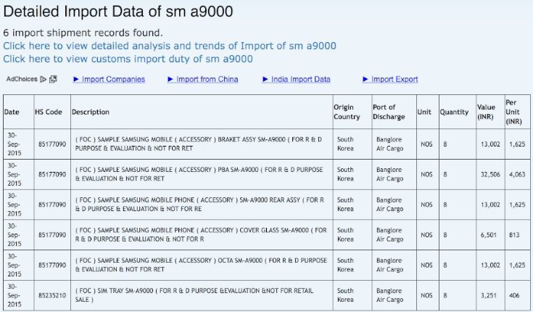
Task: Select the HS code 85235210 cell
Action: pyautogui.click(x=52, y=295)
